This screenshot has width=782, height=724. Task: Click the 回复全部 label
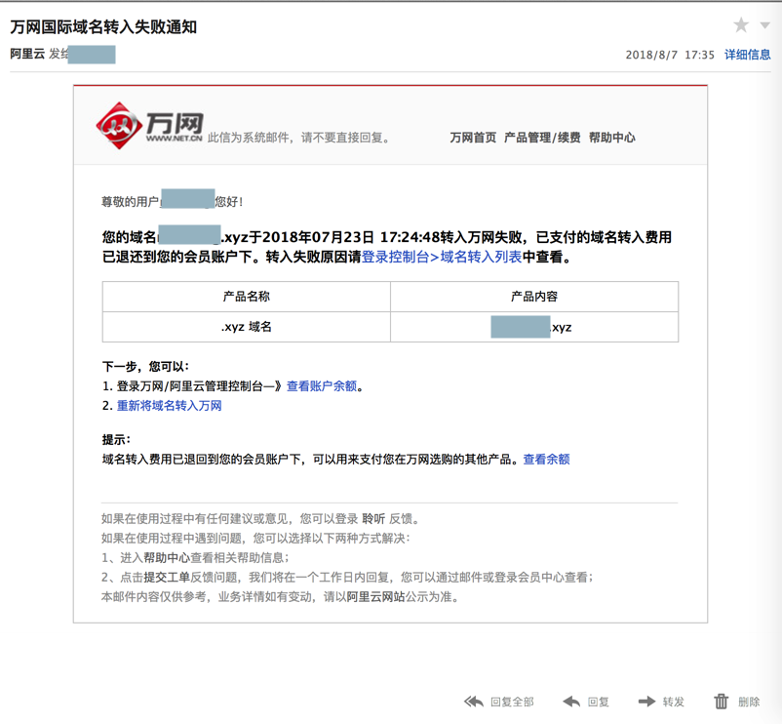(x=512, y=702)
